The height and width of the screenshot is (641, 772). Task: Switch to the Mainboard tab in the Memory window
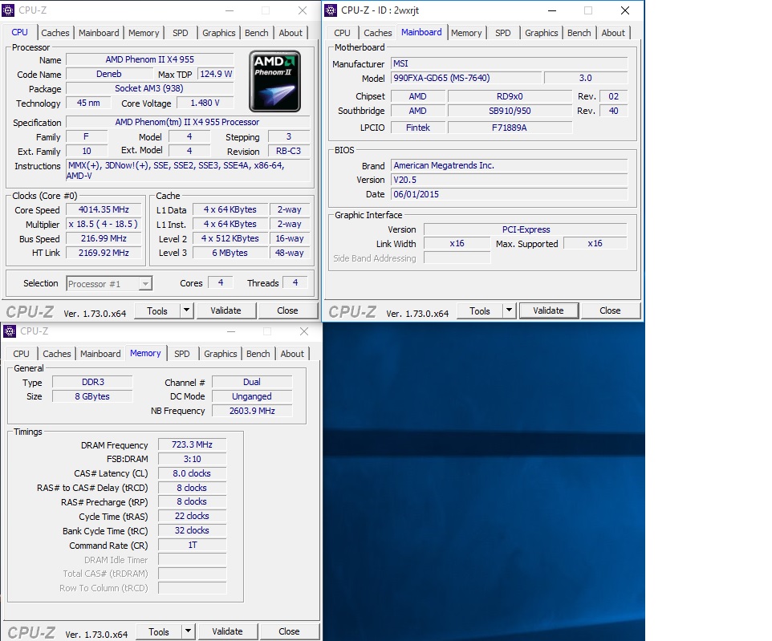[x=100, y=354]
